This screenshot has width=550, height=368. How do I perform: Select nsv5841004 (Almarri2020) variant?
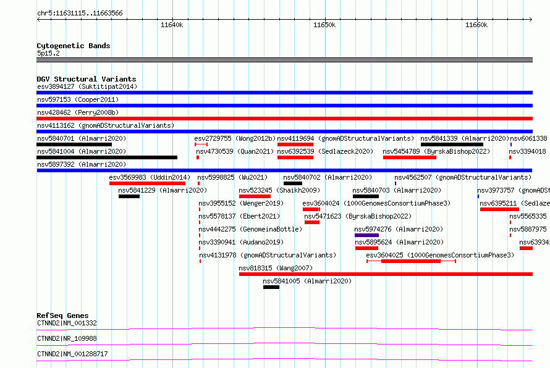click(82, 151)
